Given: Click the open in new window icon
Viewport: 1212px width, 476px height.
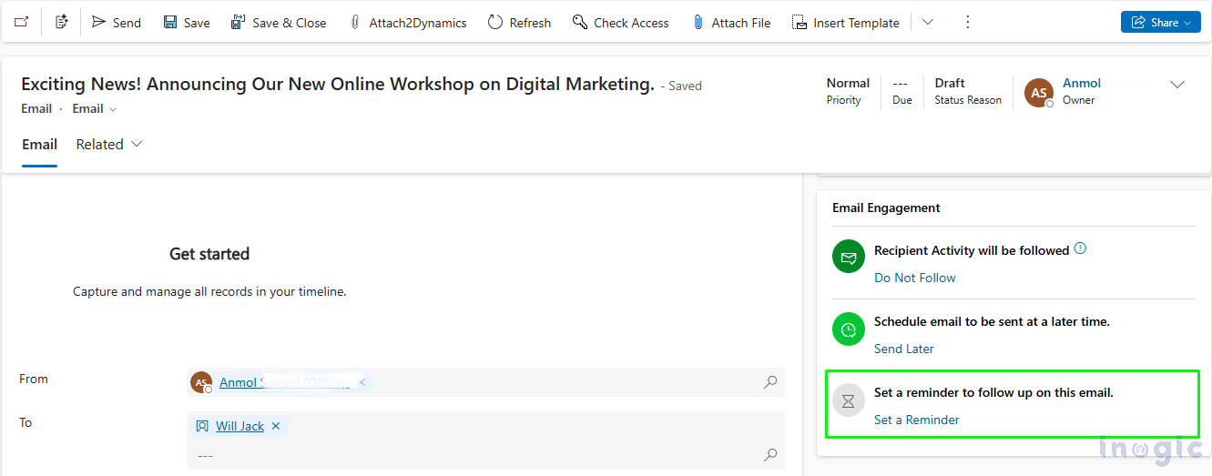Looking at the screenshot, I should click(21, 22).
